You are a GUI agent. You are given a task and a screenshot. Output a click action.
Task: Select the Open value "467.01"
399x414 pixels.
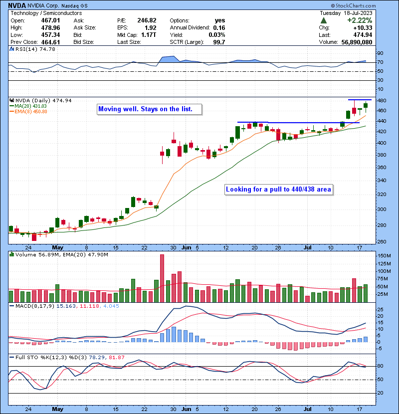pyautogui.click(x=50, y=20)
